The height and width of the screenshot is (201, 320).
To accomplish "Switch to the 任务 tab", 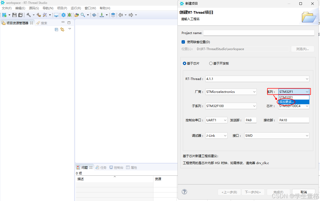I will [x=101, y=167].
